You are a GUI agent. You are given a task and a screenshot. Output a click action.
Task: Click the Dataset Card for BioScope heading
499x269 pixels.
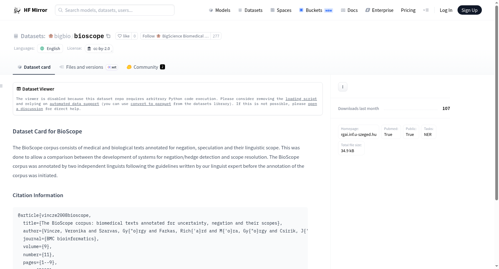[47, 132]
